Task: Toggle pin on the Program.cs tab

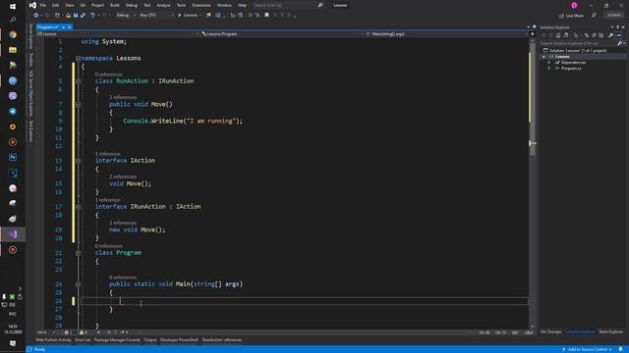Action: pyautogui.click(x=64, y=27)
